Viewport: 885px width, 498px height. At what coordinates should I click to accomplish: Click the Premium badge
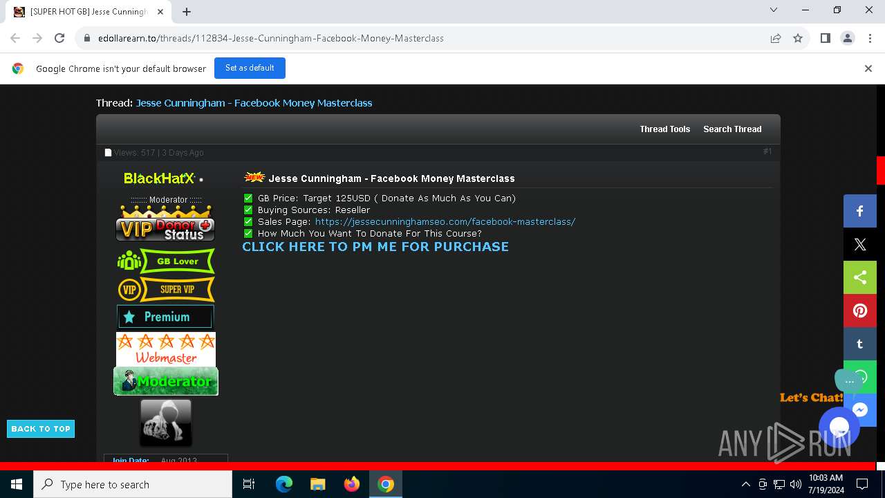[x=165, y=317]
